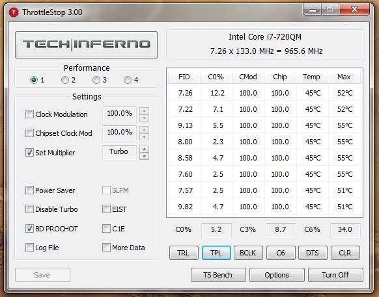The image size is (379, 297).
Task: Tick the Power Saver checkbox
Action: click(29, 190)
